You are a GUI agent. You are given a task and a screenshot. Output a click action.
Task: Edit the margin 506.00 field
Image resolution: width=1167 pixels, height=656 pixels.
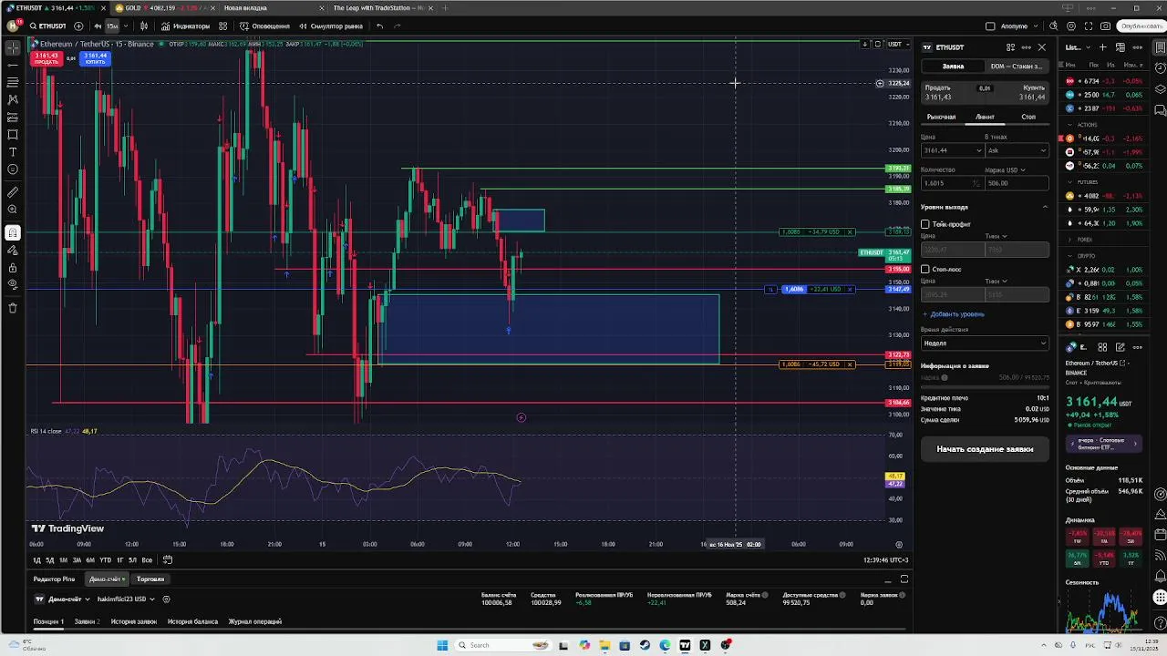click(1017, 183)
